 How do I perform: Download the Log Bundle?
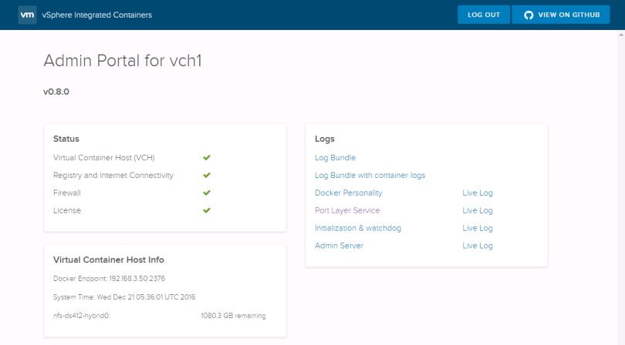(x=335, y=158)
